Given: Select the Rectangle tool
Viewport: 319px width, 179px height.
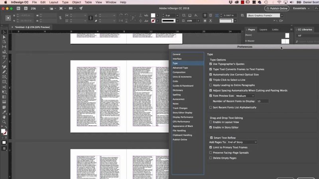Looking at the screenshot, I should (4, 82).
